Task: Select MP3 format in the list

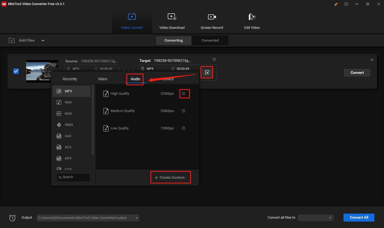Action: coord(71,91)
